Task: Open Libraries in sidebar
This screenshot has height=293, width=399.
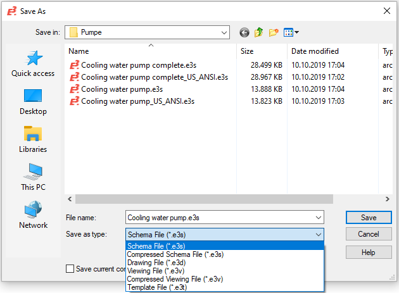Action: (33, 139)
